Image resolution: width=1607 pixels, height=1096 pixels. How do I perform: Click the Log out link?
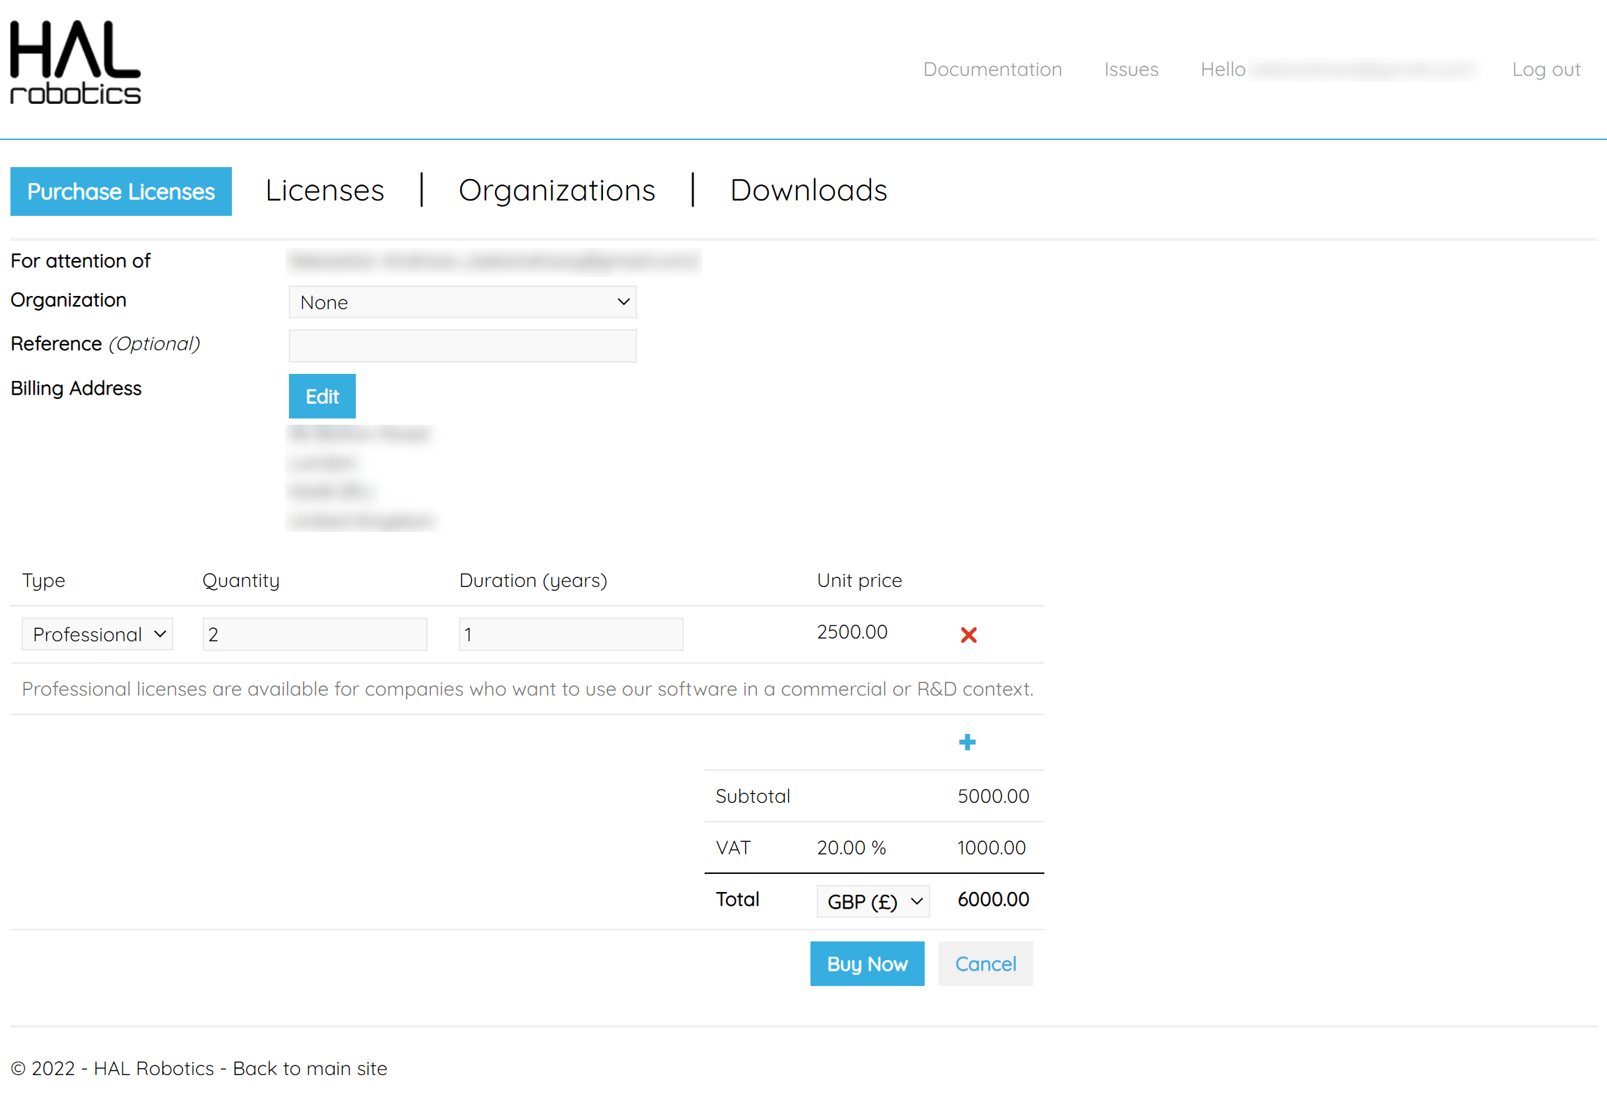[1546, 69]
